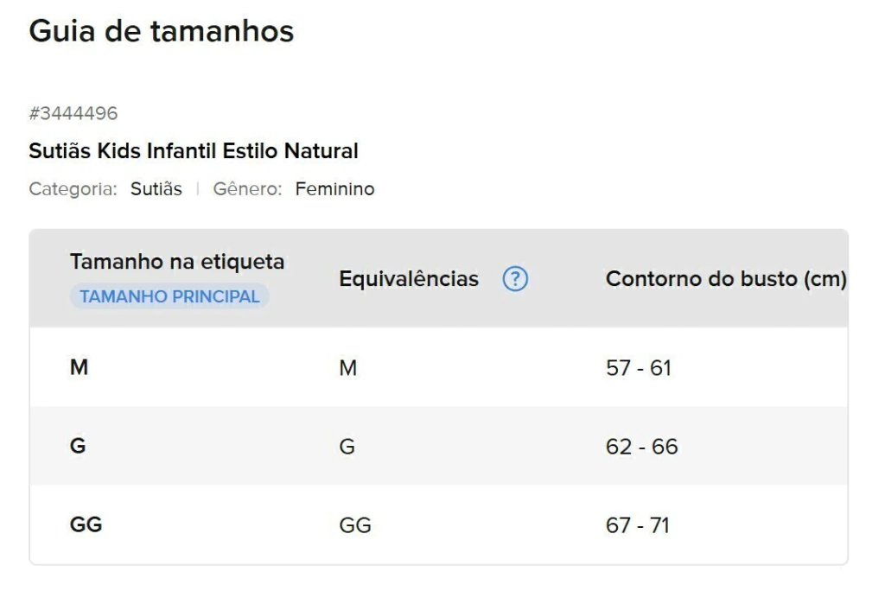Click the 57 - 61 bust measurement
Image resolution: width=885 pixels, height=591 pixels.
[x=638, y=368]
